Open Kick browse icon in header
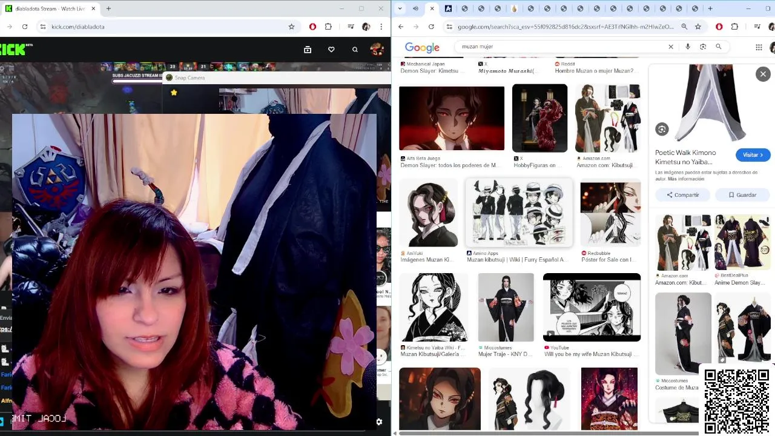Viewport: 775px width, 436px height. pyautogui.click(x=308, y=50)
